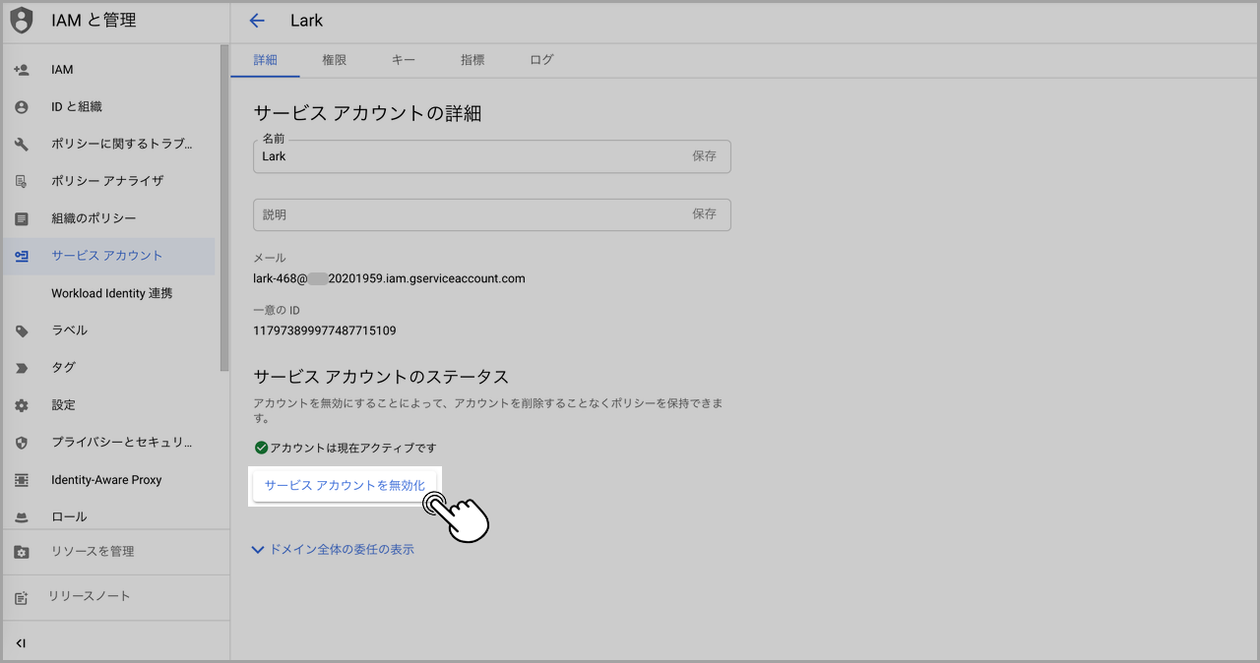This screenshot has height=663, width=1260.
Task: Select サービス アカウント in the sidebar
Action: pyautogui.click(x=108, y=256)
